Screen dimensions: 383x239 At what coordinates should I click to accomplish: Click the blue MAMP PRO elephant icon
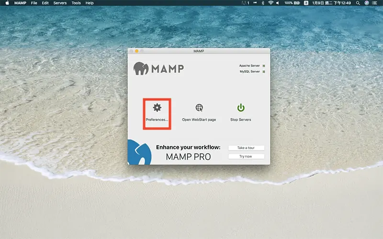pyautogui.click(x=139, y=152)
